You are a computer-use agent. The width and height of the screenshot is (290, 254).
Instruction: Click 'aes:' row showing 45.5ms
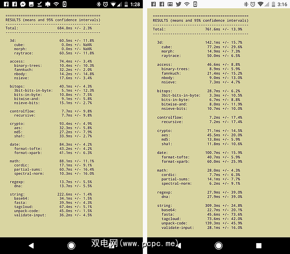202,135
